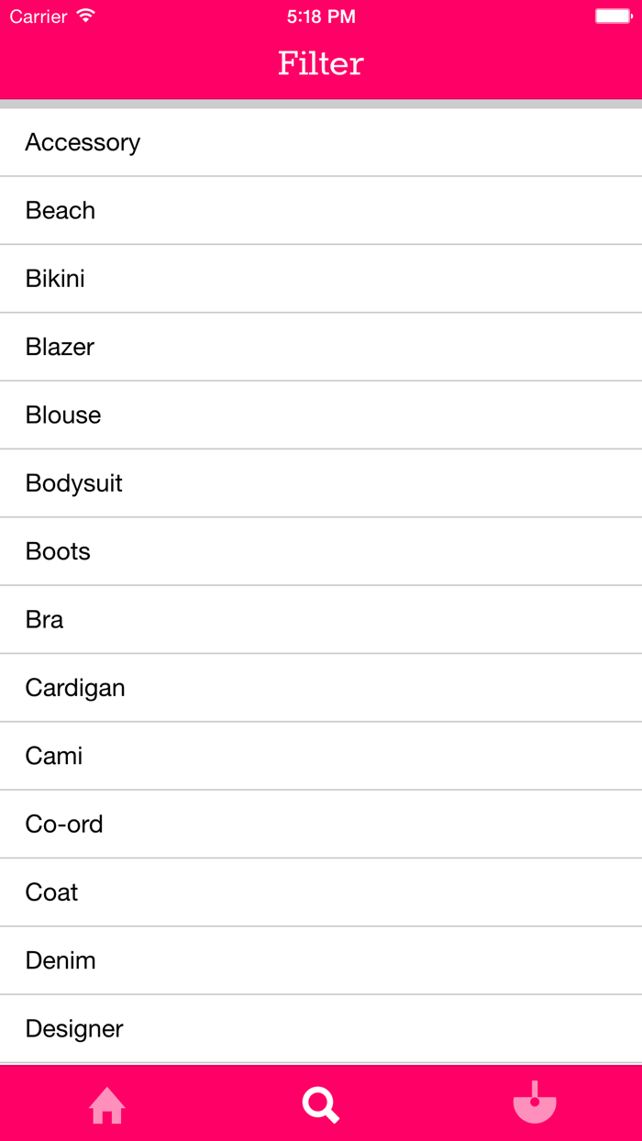The image size is (642, 1141).
Task: Tap the Bra filter entry
Action: 321,619
